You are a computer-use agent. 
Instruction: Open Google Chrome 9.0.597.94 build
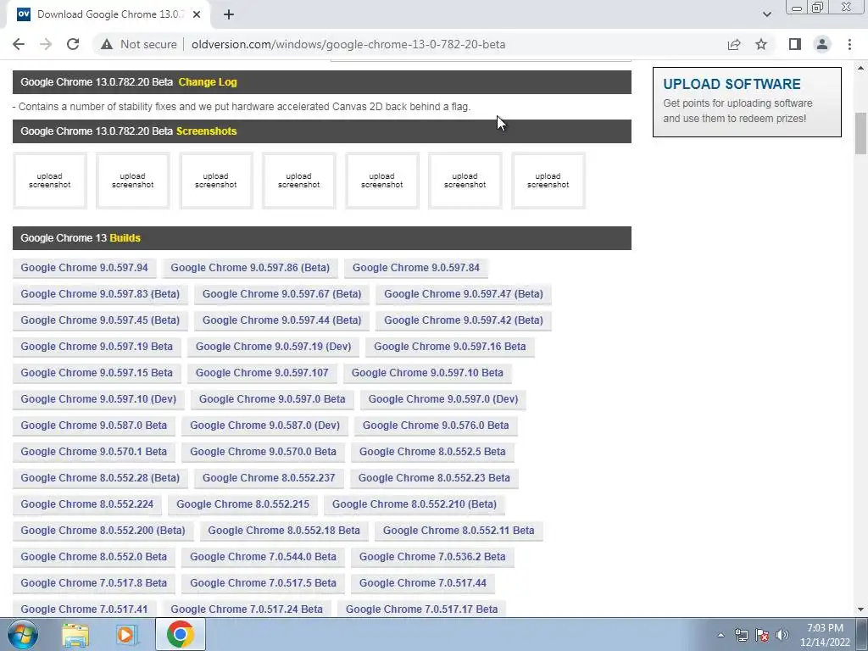84,268
